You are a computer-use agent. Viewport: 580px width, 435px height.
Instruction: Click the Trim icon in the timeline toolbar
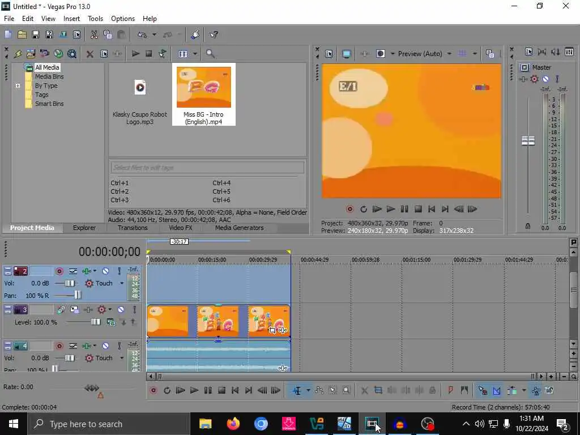point(378,390)
